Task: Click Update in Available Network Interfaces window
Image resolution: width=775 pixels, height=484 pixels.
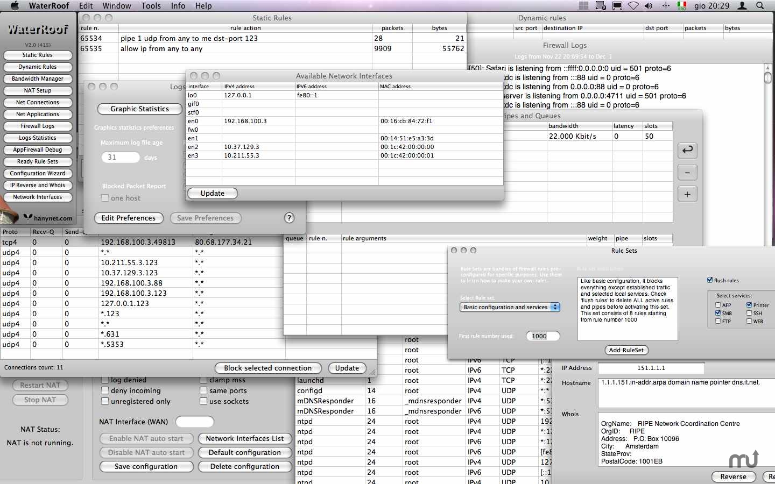Action: coord(213,193)
